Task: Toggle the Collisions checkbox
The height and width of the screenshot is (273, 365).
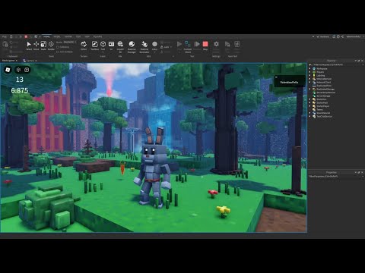Action: [58, 47]
